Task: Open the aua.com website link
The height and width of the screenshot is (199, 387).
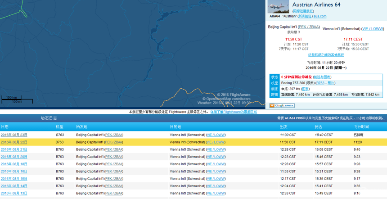Action: (x=320, y=16)
